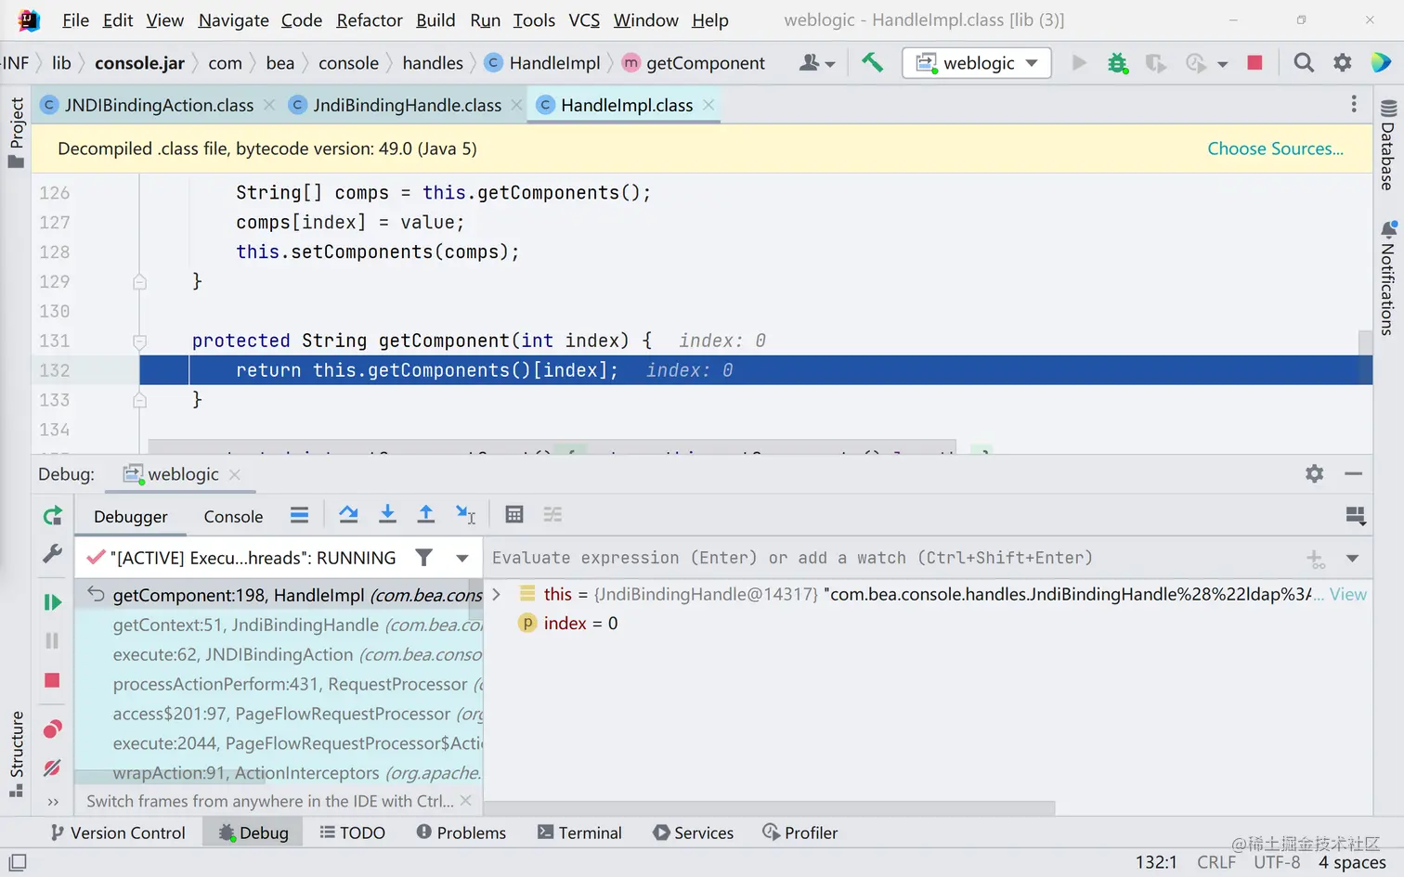
Task: Click the Run to Cursor icon
Action: tap(465, 514)
